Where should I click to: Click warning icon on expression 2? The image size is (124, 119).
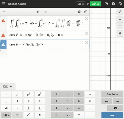coord(3,35)
